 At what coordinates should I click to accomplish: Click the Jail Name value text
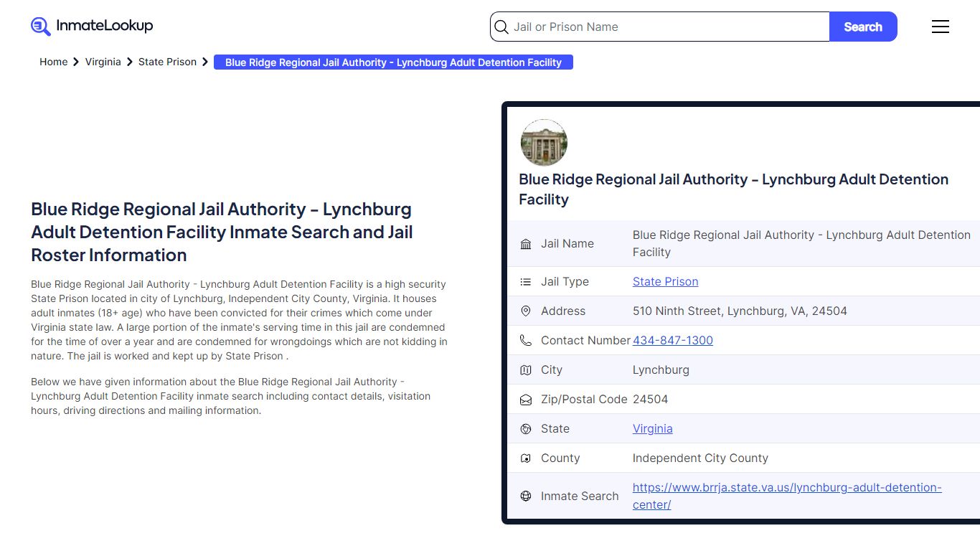coord(801,244)
